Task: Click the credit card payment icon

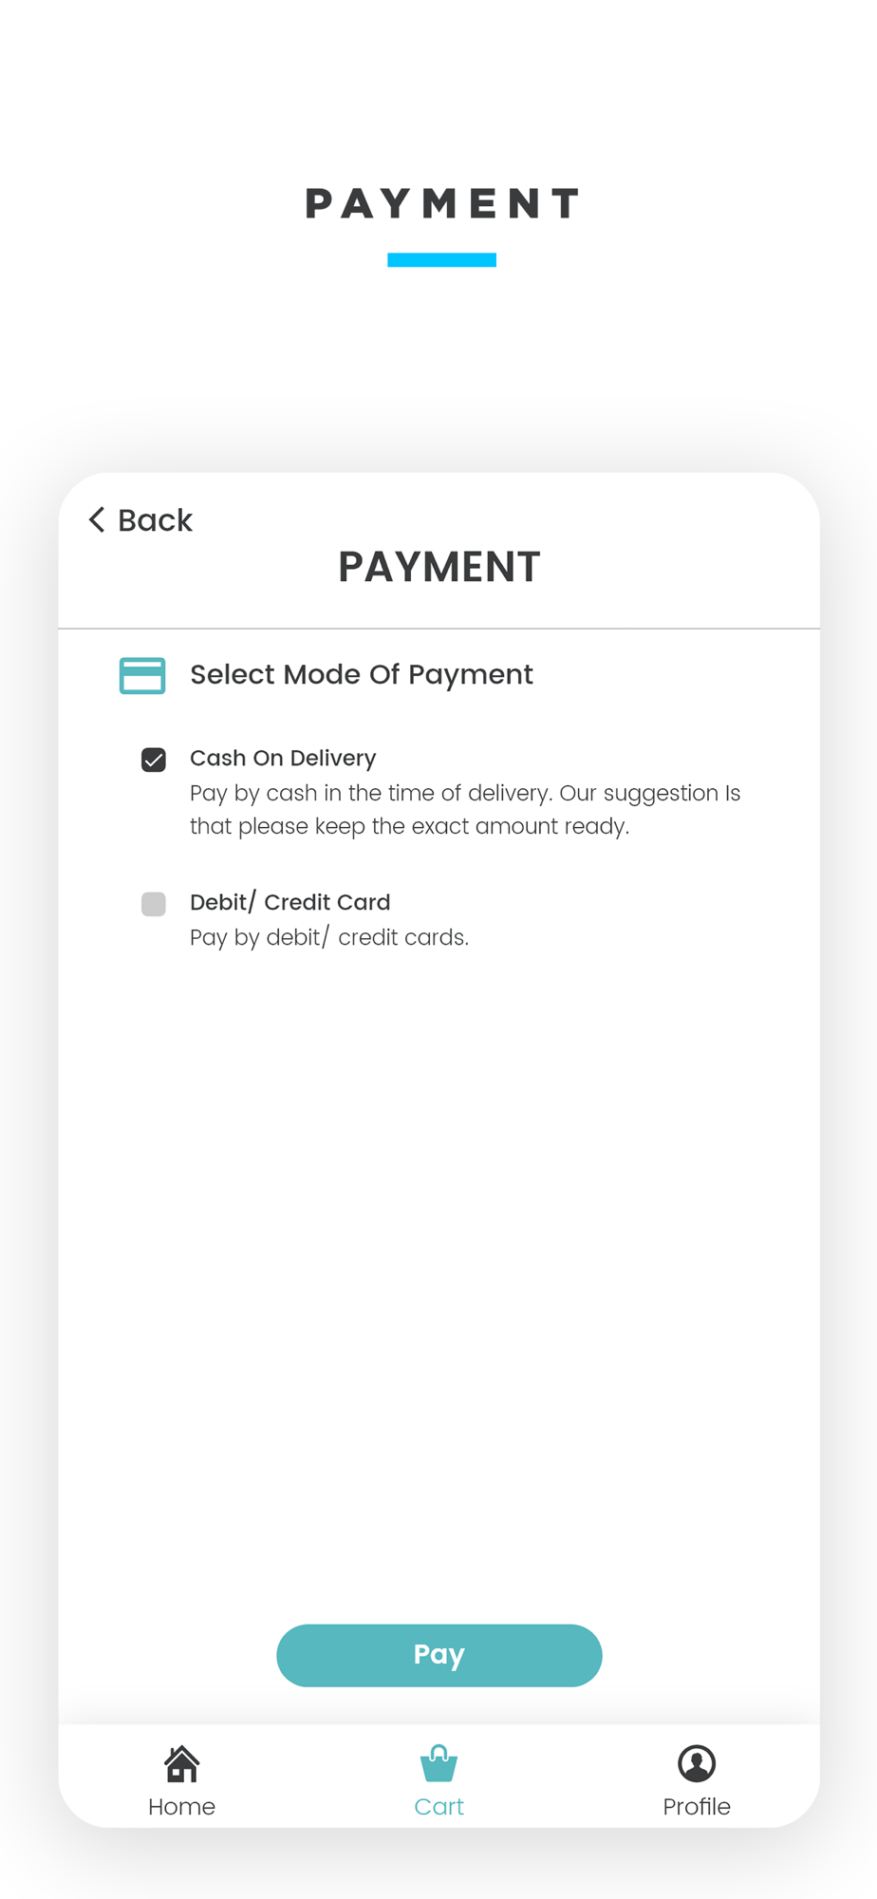Action: tap(142, 675)
